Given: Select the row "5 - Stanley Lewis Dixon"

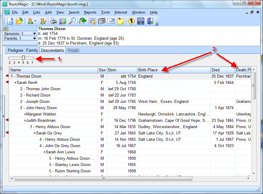Looking at the screenshot, I should coord(130,165).
